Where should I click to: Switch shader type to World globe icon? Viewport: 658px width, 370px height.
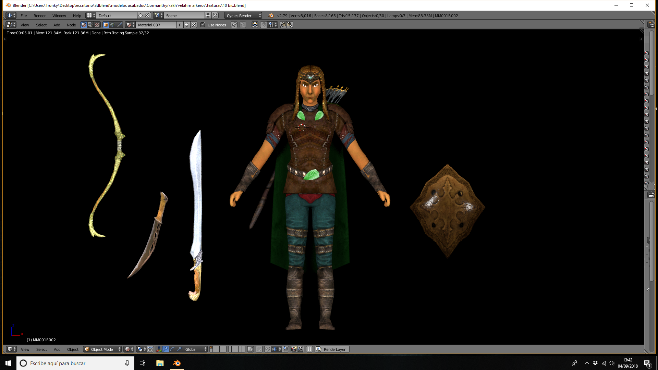coord(112,25)
